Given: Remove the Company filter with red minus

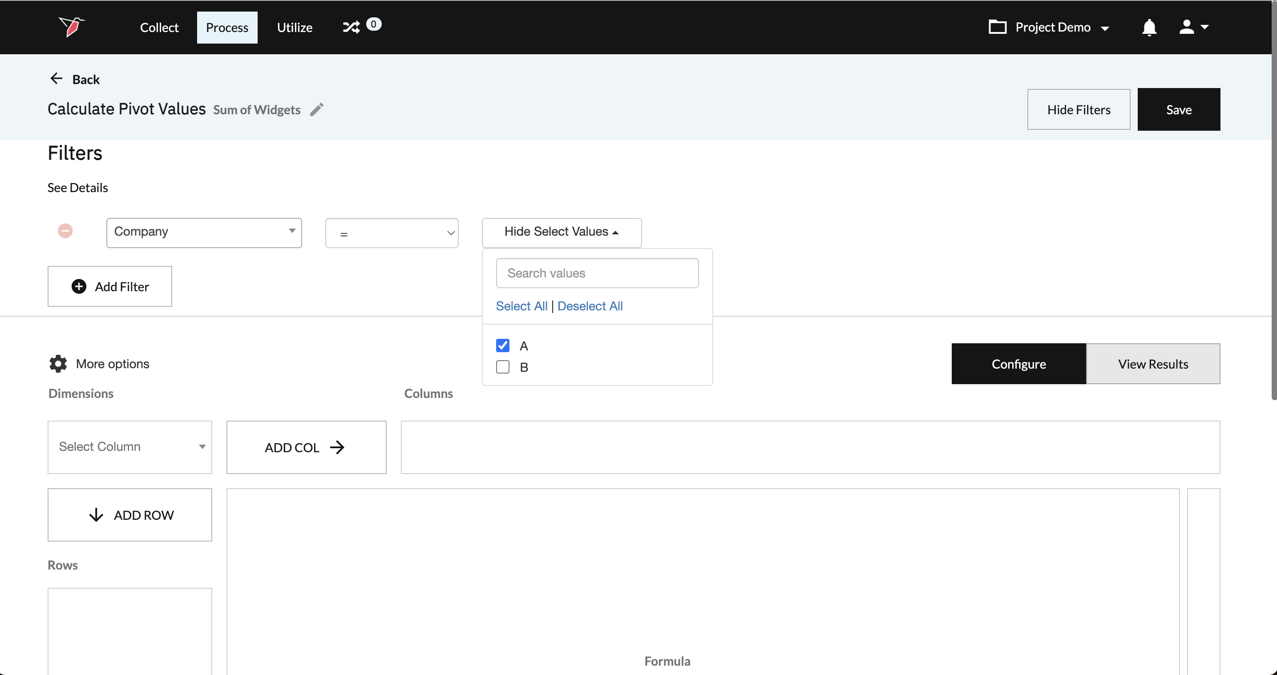Looking at the screenshot, I should [x=65, y=231].
